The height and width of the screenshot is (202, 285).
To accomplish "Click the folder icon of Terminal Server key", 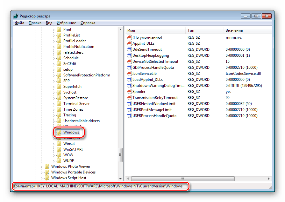I will (59, 104).
